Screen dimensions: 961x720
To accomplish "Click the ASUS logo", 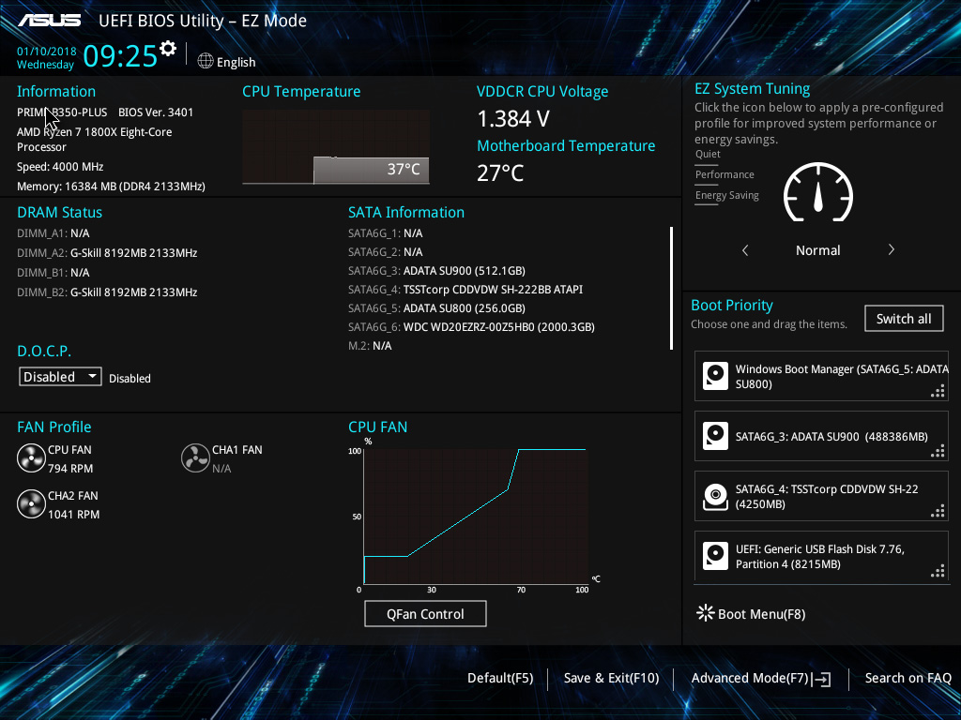I will pos(49,21).
